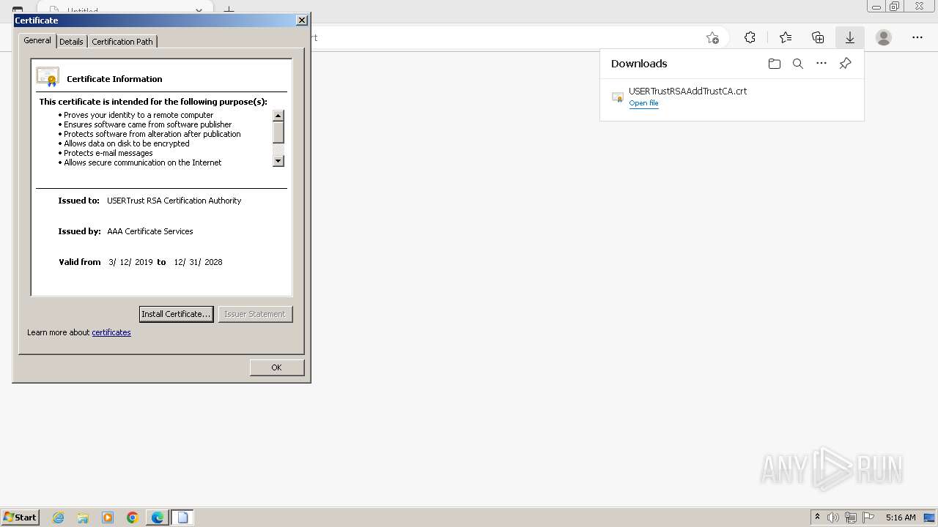Add this page to favorites star
Viewport: 938px width, 527px height.
[x=712, y=38]
